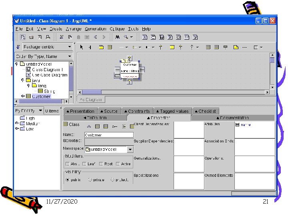The height and width of the screenshot is (216, 288).
Task: Create a new Class diagram icon
Action: coord(153,37)
